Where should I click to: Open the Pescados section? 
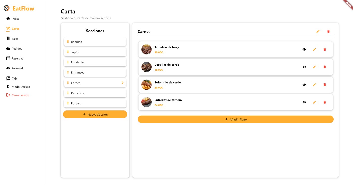[95, 93]
